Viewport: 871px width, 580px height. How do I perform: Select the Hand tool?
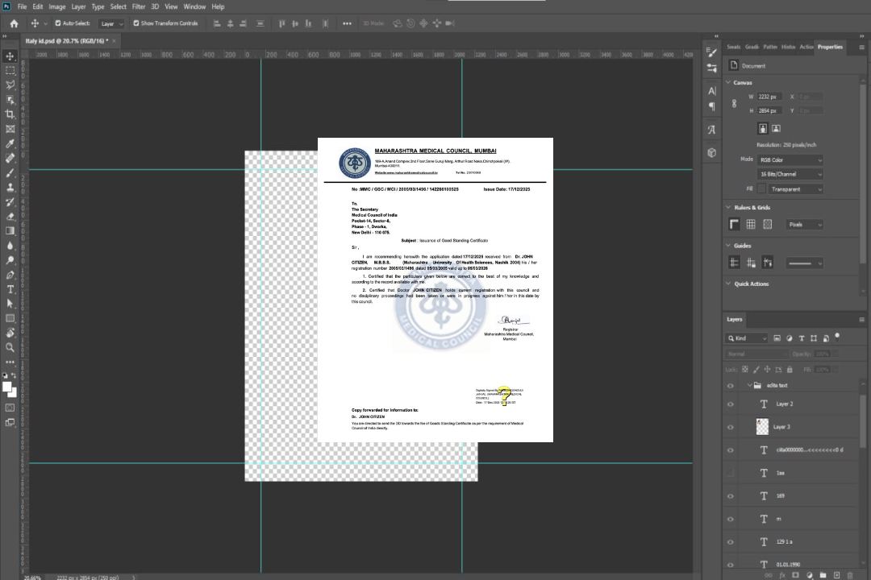pyautogui.click(x=10, y=333)
